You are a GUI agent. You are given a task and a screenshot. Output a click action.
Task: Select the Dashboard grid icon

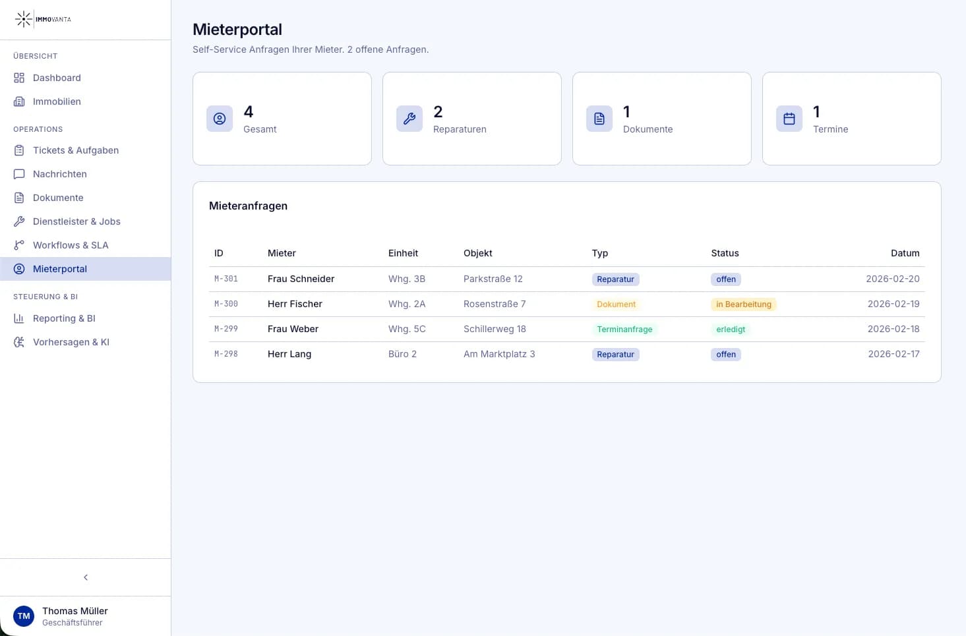(x=19, y=78)
